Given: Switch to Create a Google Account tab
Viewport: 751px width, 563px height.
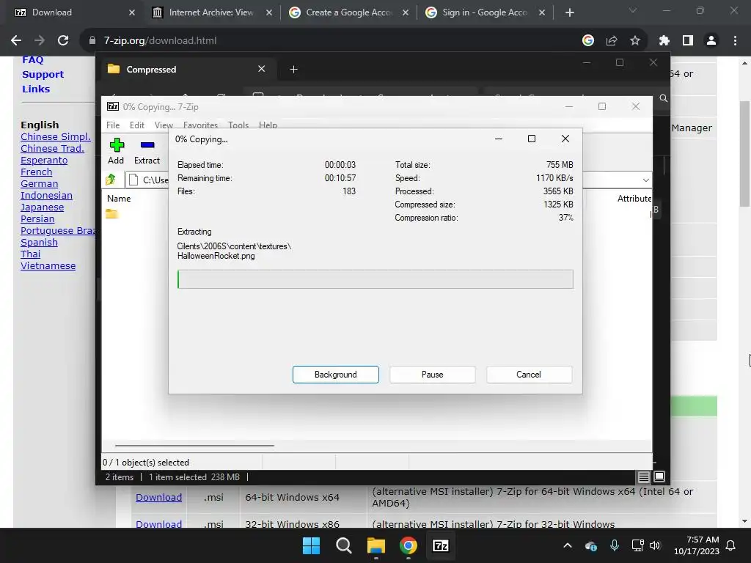Looking at the screenshot, I should [x=348, y=12].
